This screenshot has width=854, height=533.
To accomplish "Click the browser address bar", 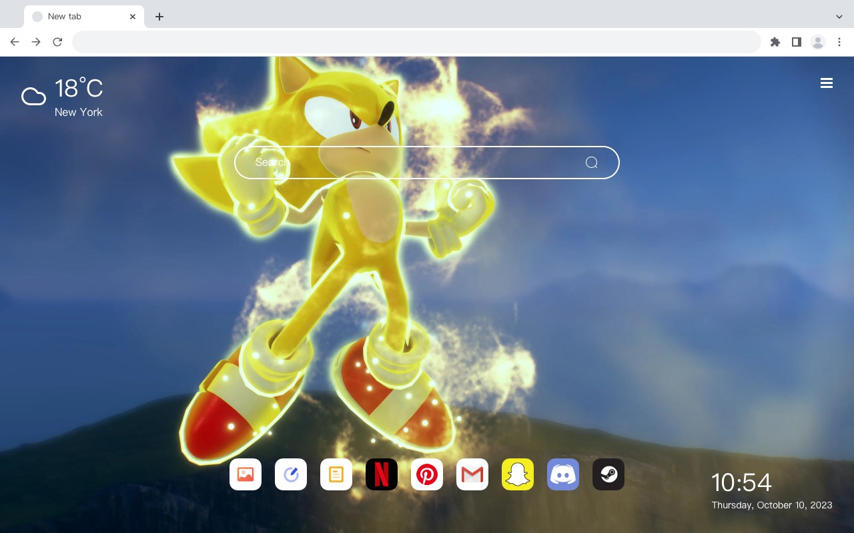I will tap(416, 42).
